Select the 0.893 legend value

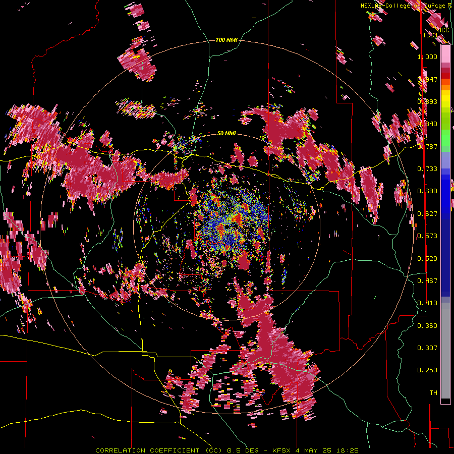[427, 101]
